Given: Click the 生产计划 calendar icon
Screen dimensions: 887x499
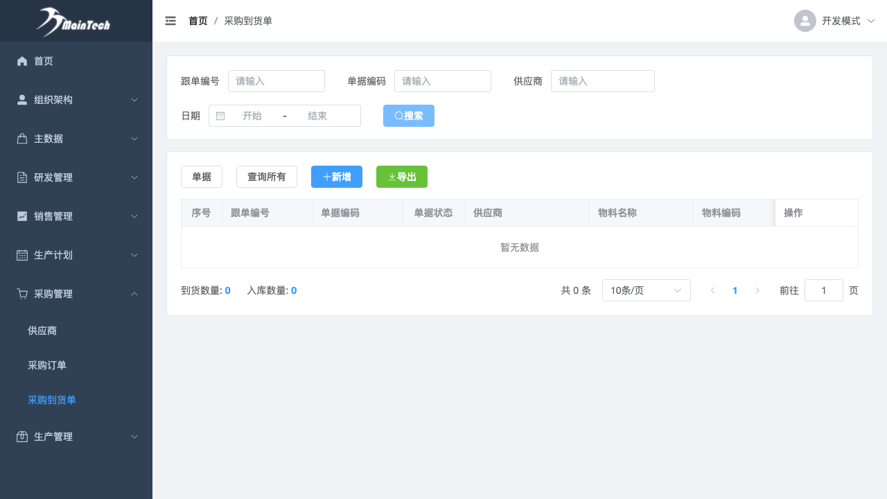Looking at the screenshot, I should tap(22, 255).
